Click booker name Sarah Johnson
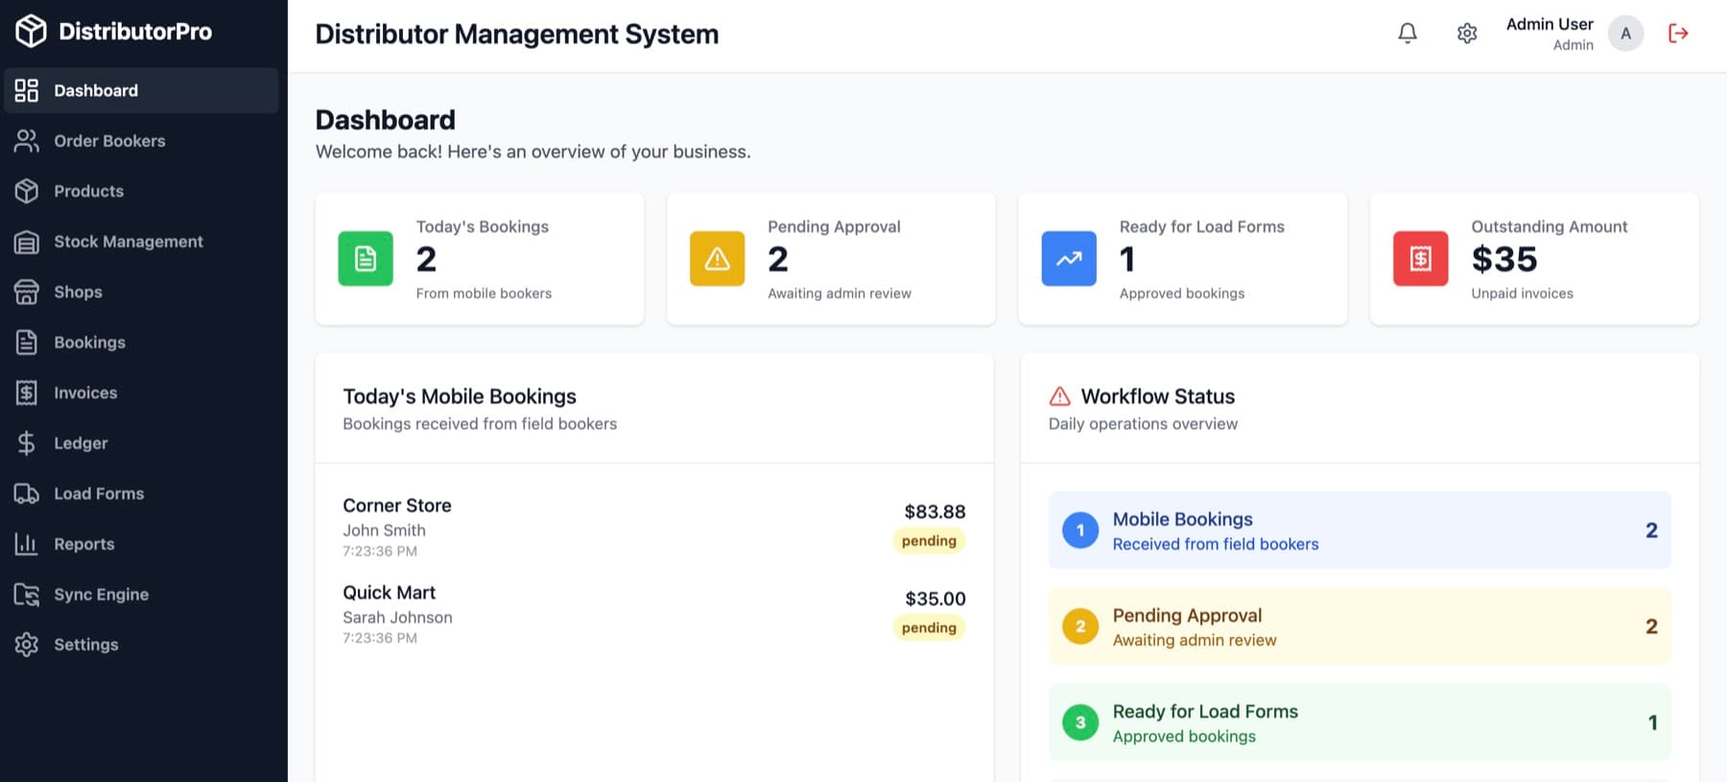The width and height of the screenshot is (1727, 782). point(397,618)
